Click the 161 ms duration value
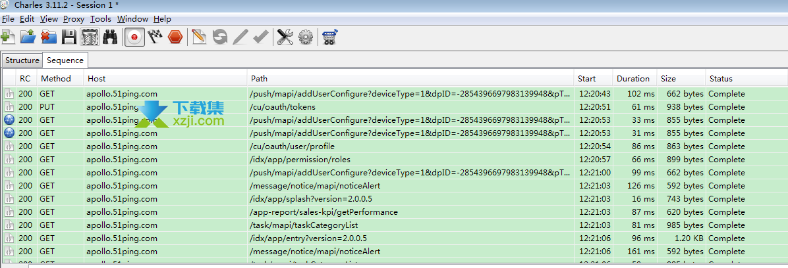The image size is (788, 268). [x=641, y=252]
